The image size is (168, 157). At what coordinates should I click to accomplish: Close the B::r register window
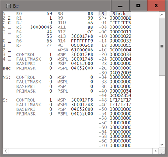pos(156,5)
